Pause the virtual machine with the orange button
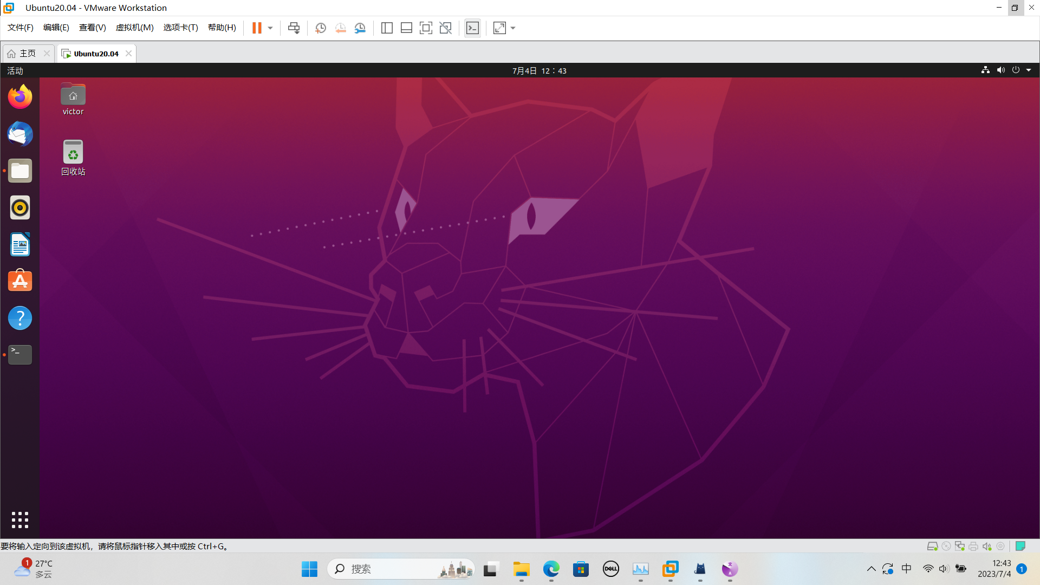The width and height of the screenshot is (1040, 585). tap(257, 28)
